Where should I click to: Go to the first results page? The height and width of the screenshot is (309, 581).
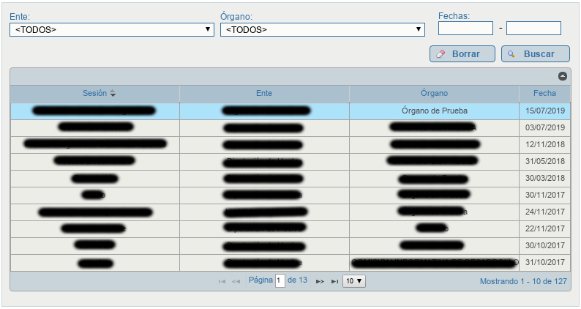click(x=222, y=282)
